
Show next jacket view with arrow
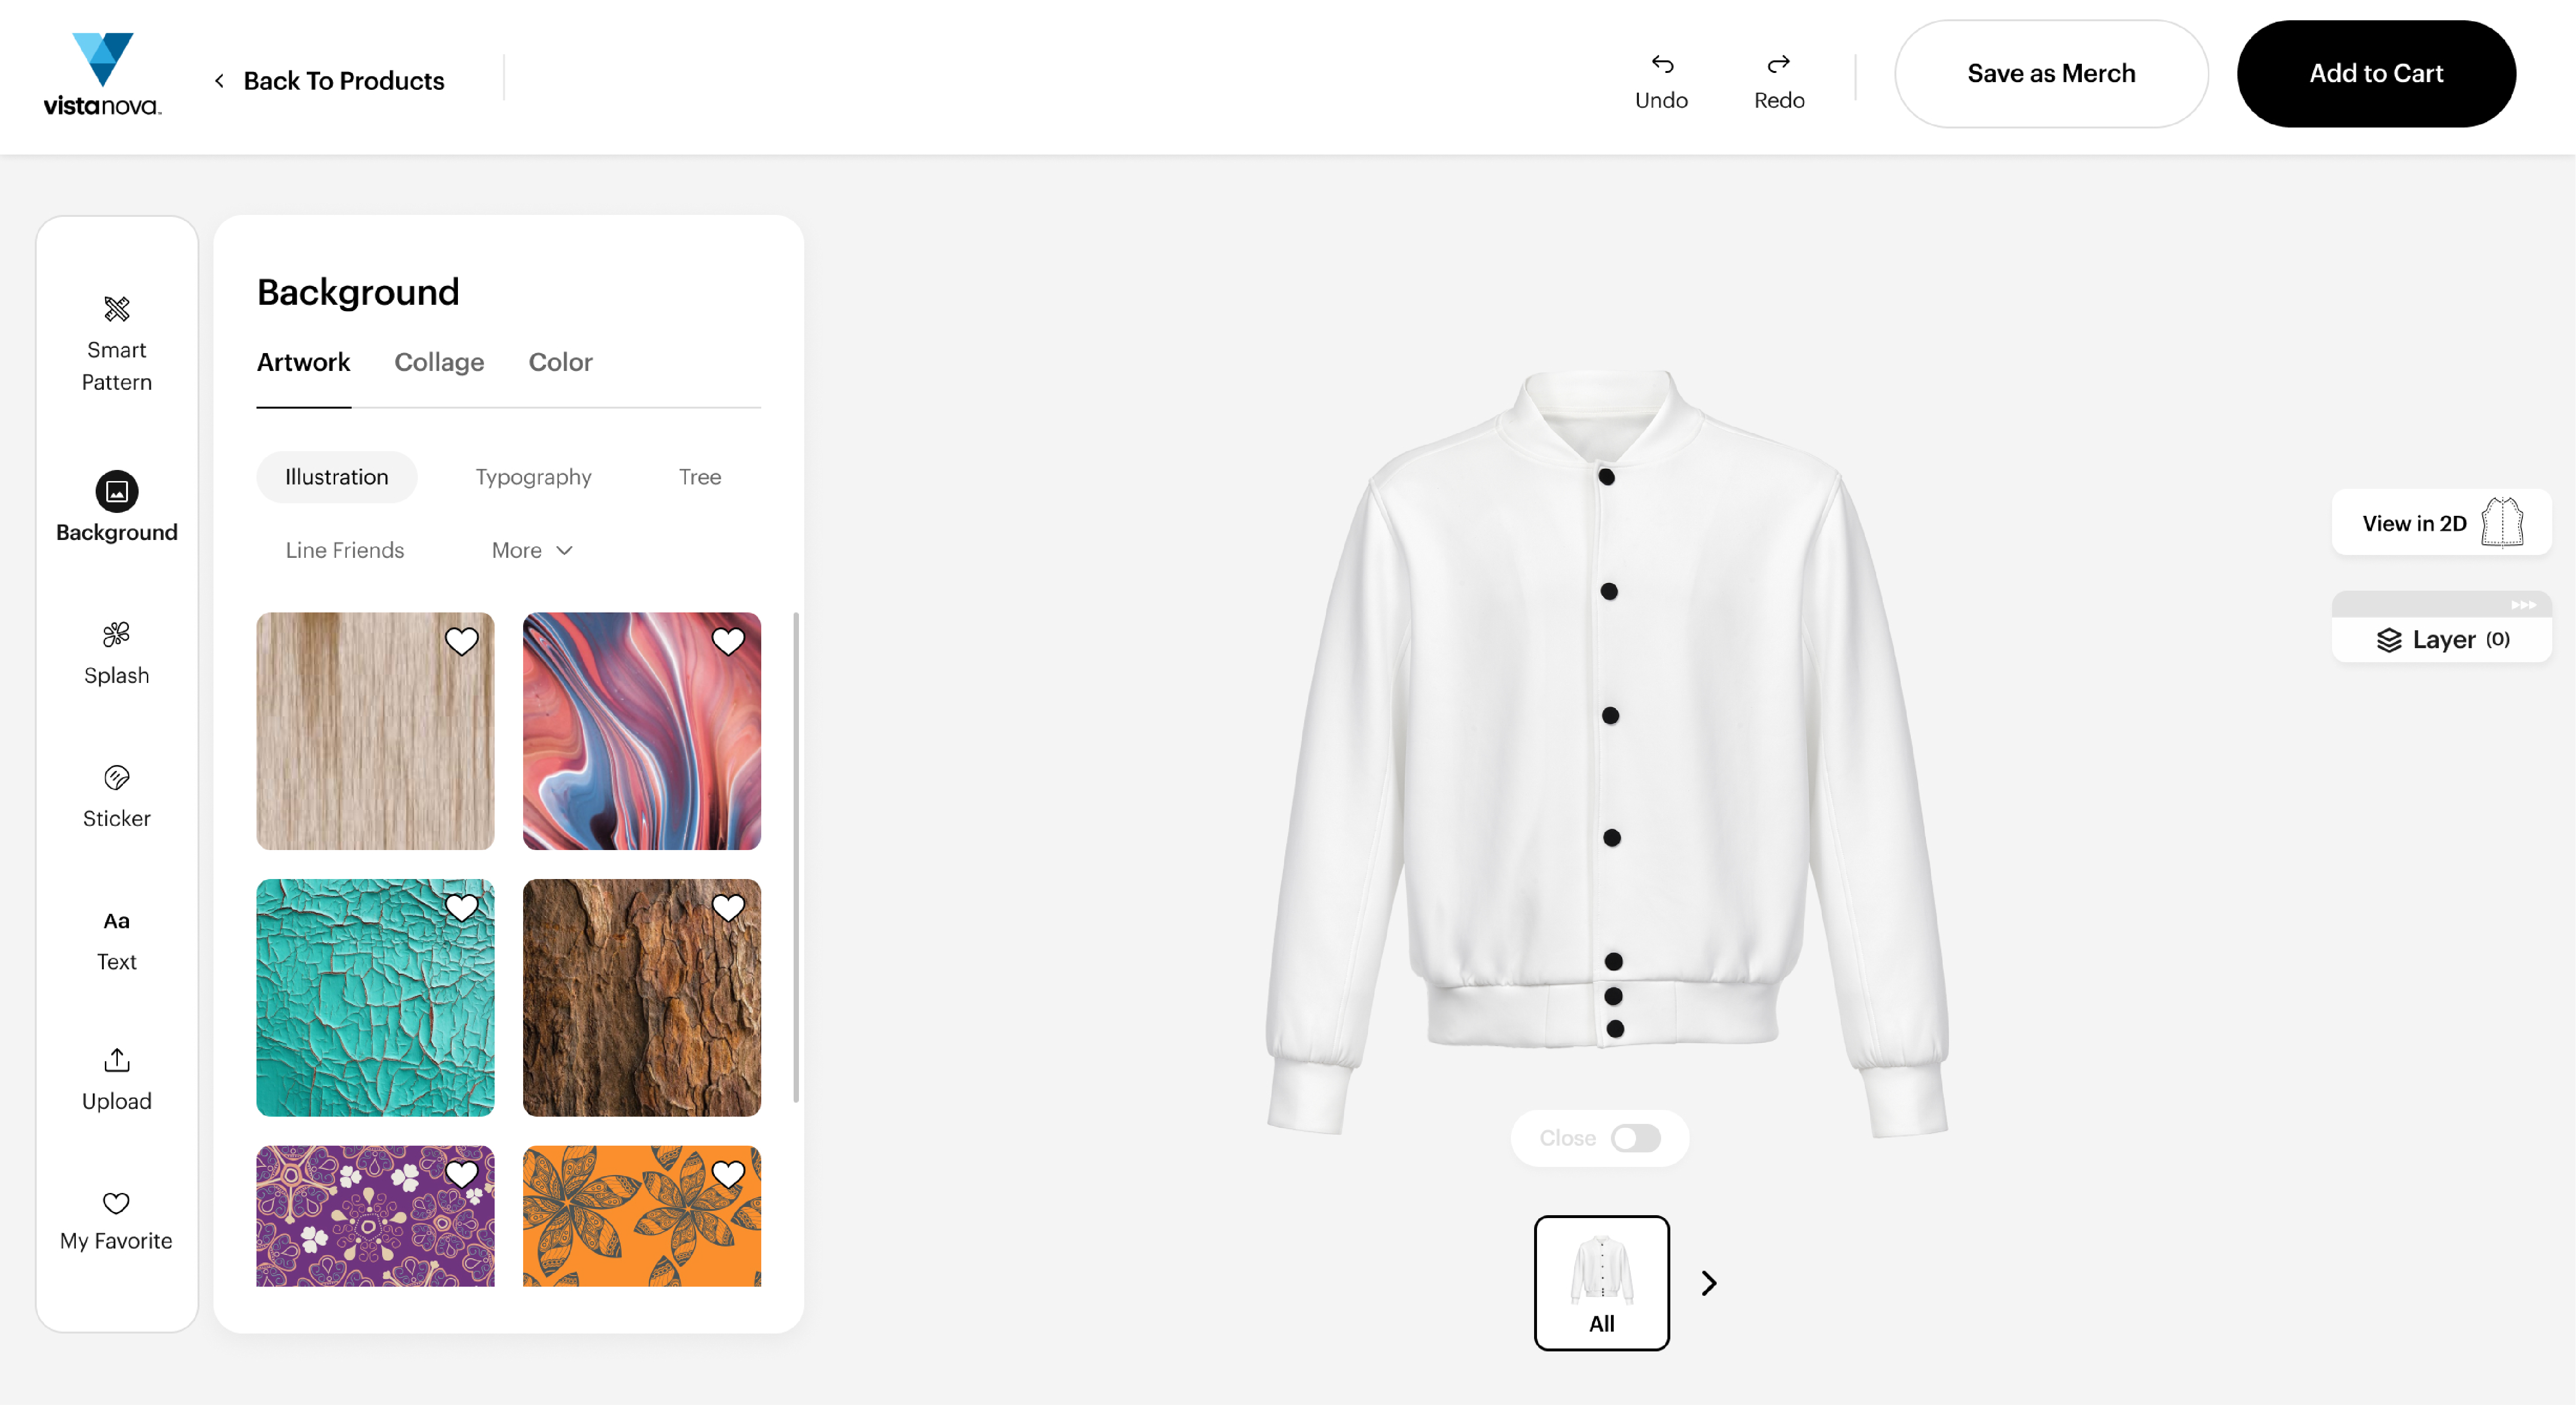pos(1709,1283)
